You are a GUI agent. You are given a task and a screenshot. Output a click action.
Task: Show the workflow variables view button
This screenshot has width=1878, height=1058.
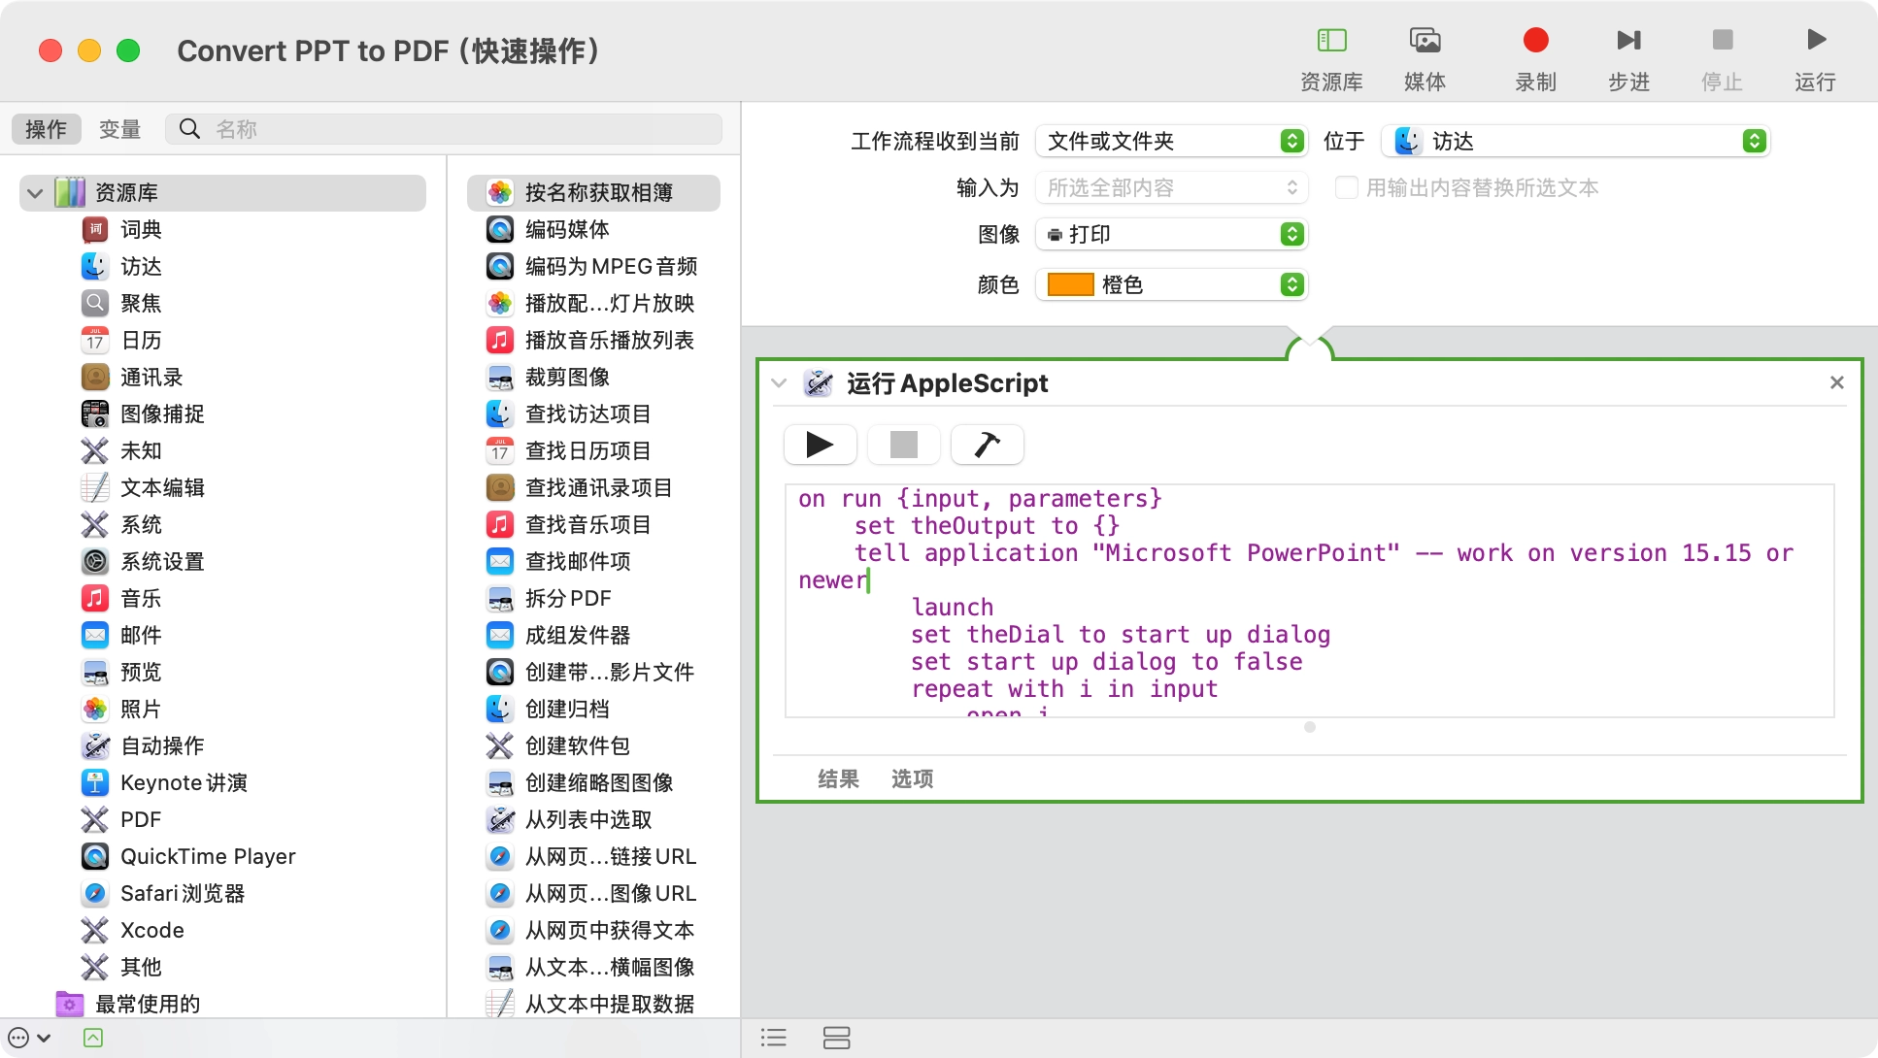[836, 1038]
